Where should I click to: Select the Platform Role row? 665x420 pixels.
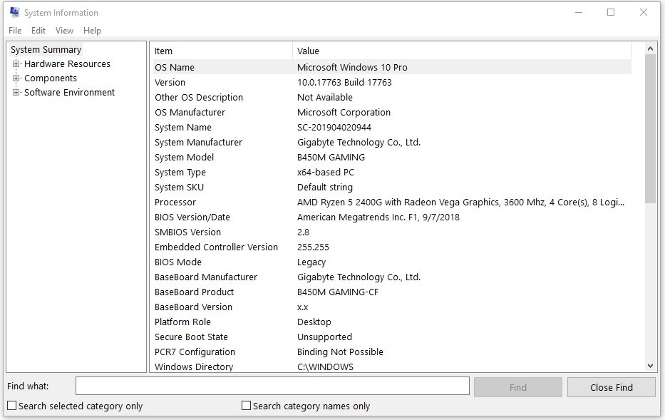click(x=392, y=322)
